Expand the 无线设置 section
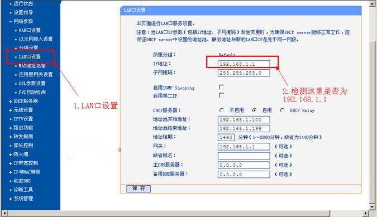Viewport: 377px width, 217px height. click(23, 110)
